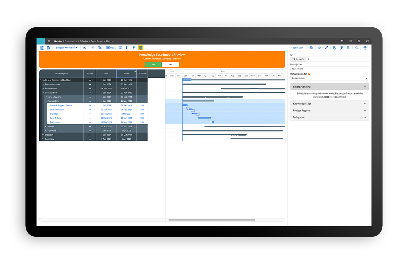Click the hard hat icon in the toolbar
This screenshot has height=264, width=407.
click(x=365, y=48)
